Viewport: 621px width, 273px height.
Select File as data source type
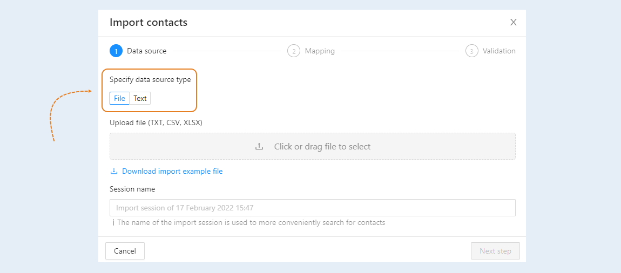click(x=119, y=98)
